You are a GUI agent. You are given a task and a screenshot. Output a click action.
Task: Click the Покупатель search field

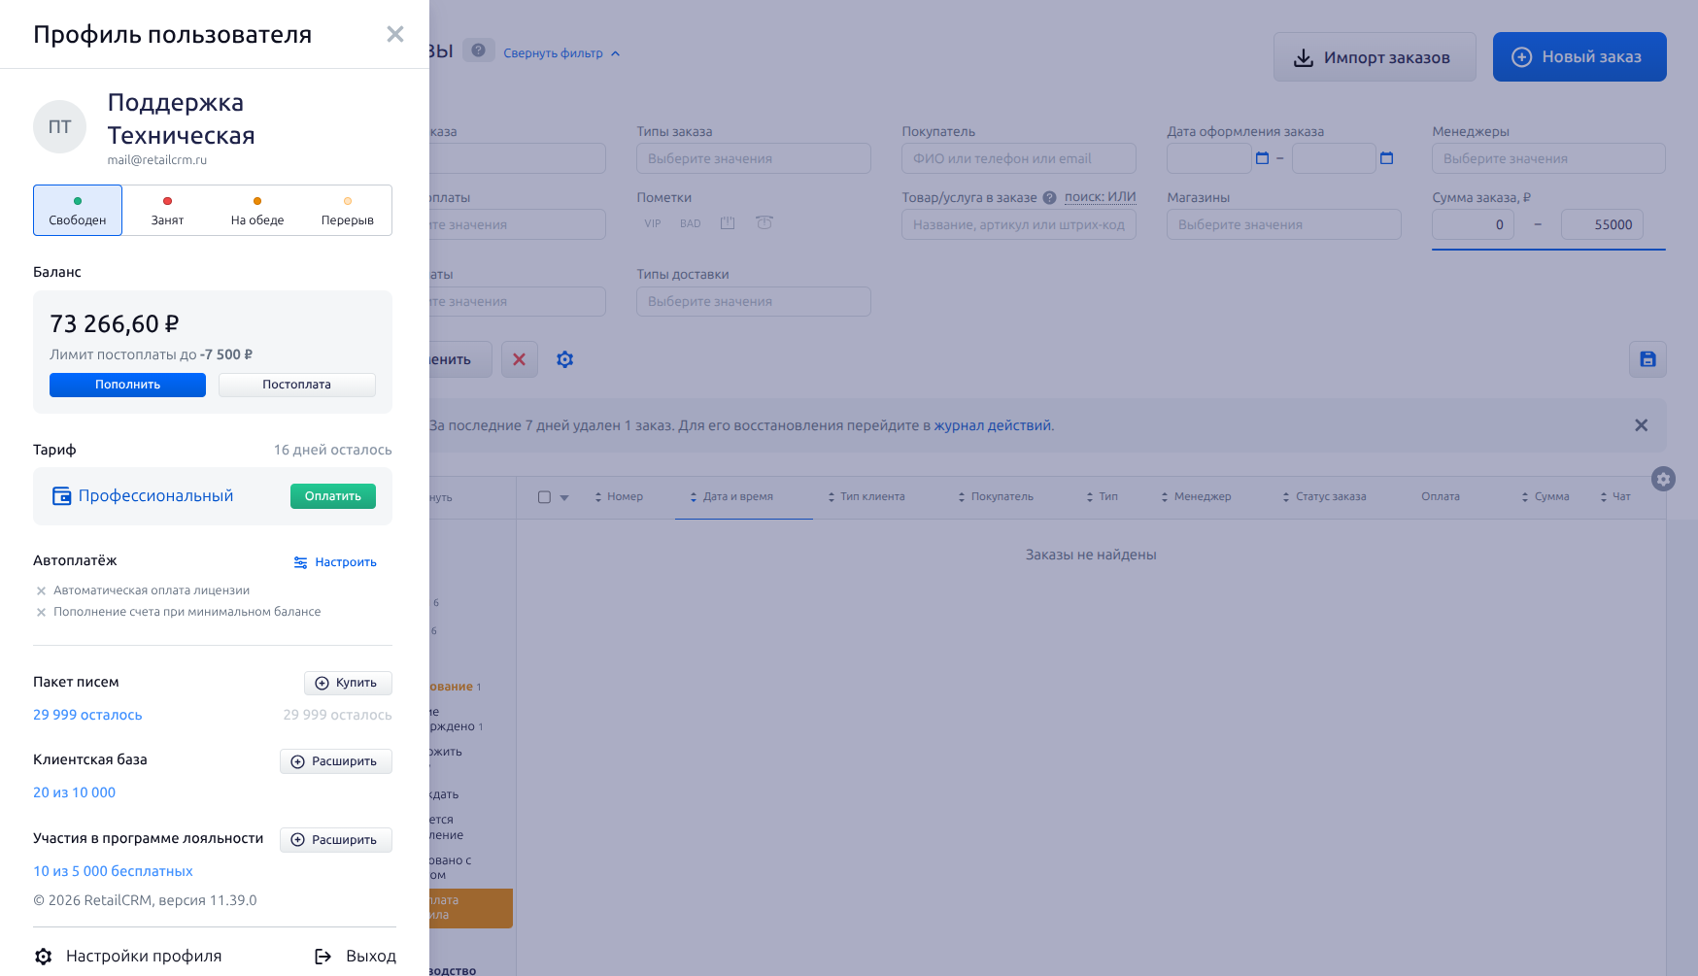tap(1019, 158)
